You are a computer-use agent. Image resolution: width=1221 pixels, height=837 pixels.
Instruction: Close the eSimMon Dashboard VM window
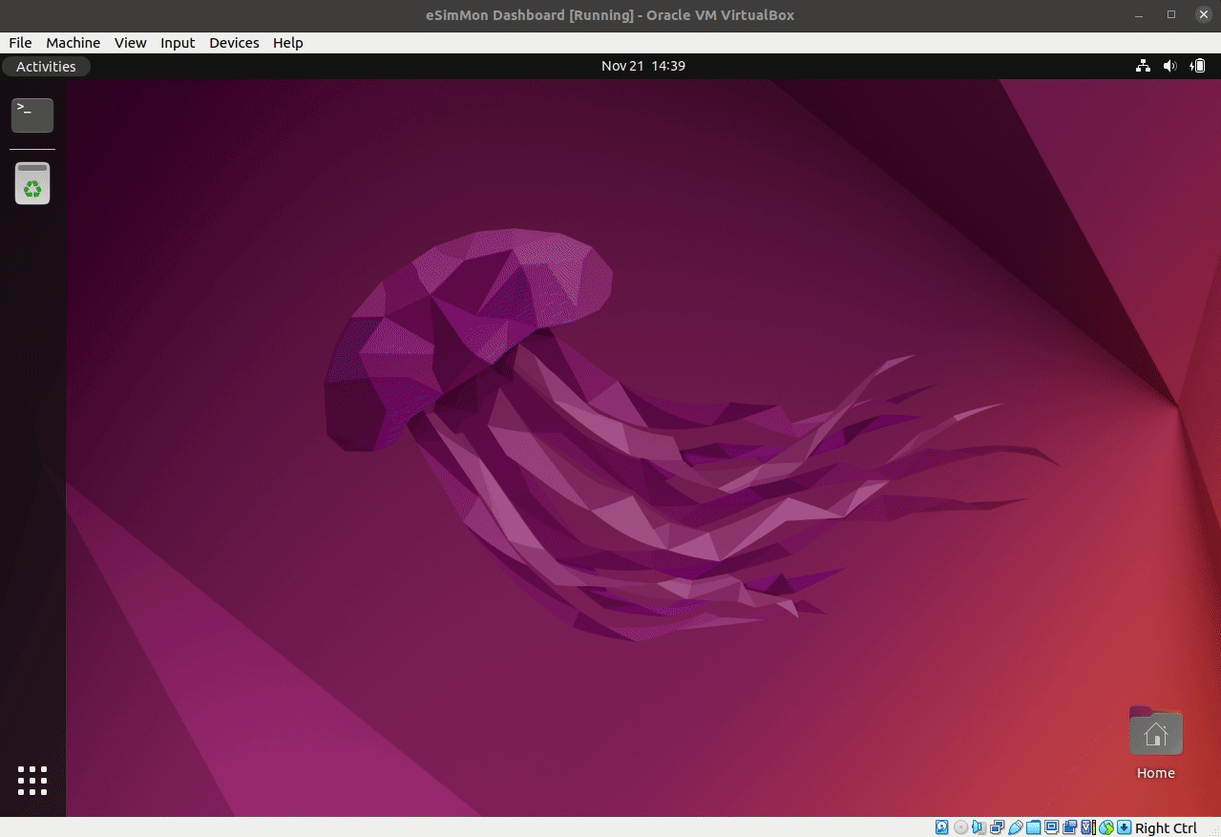click(1203, 15)
